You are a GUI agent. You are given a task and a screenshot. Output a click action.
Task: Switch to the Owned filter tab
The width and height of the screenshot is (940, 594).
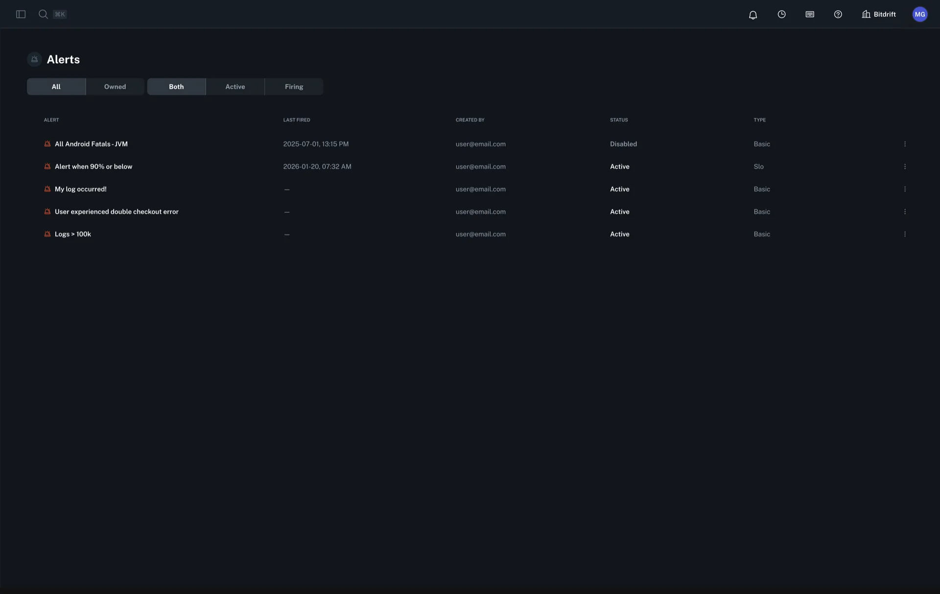115,87
